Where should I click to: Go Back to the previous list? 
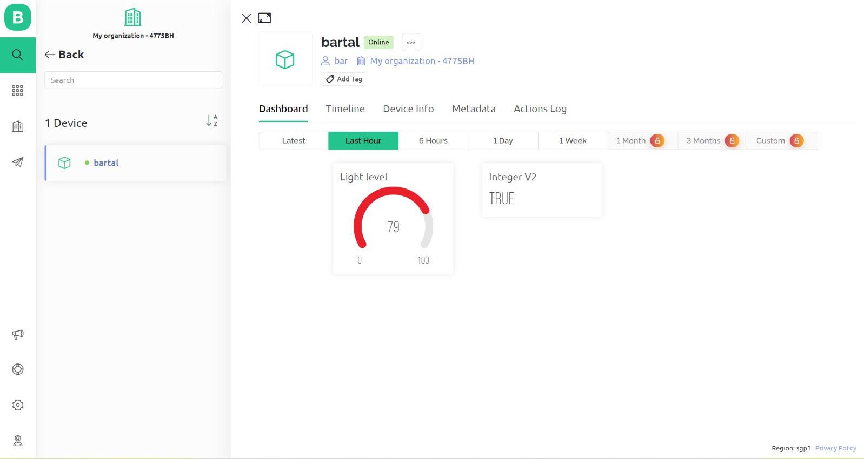coord(64,55)
